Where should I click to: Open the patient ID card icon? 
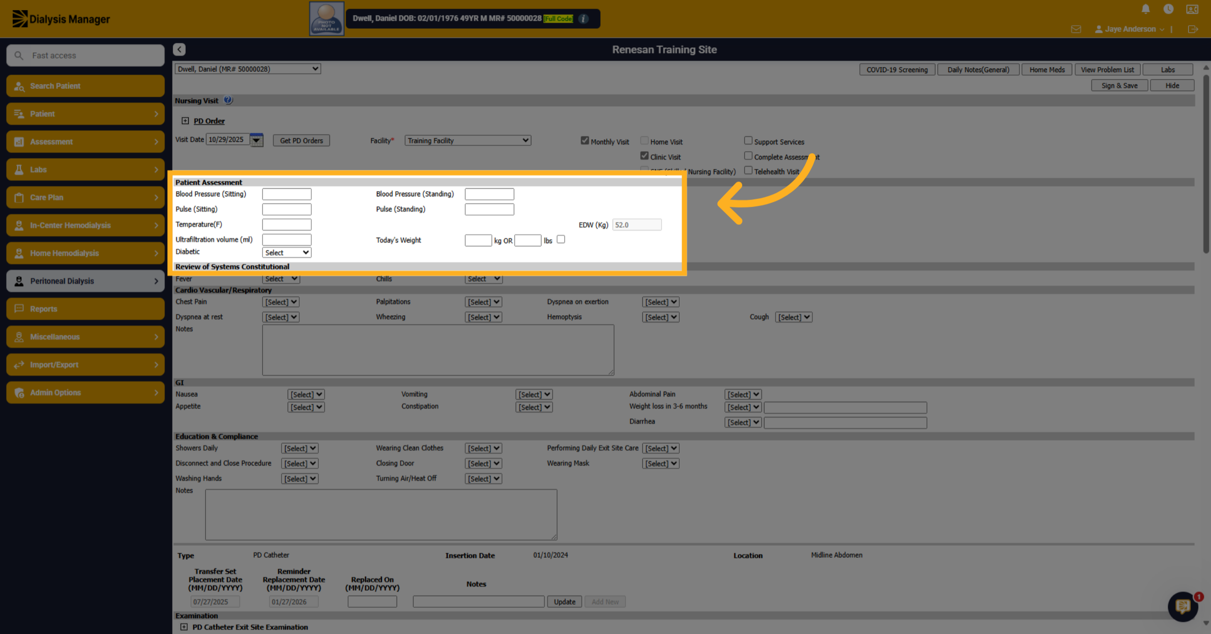pos(1192,9)
